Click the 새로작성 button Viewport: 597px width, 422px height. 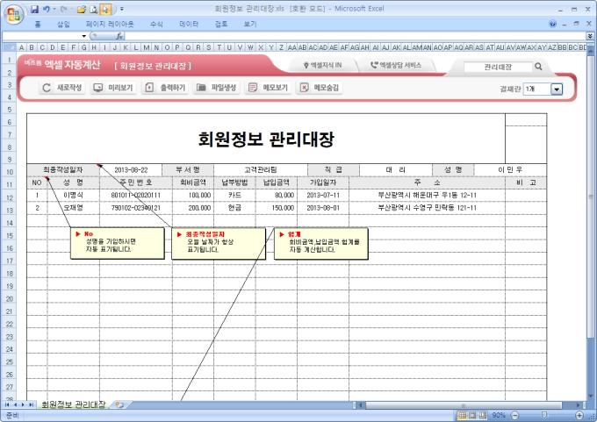coord(62,88)
